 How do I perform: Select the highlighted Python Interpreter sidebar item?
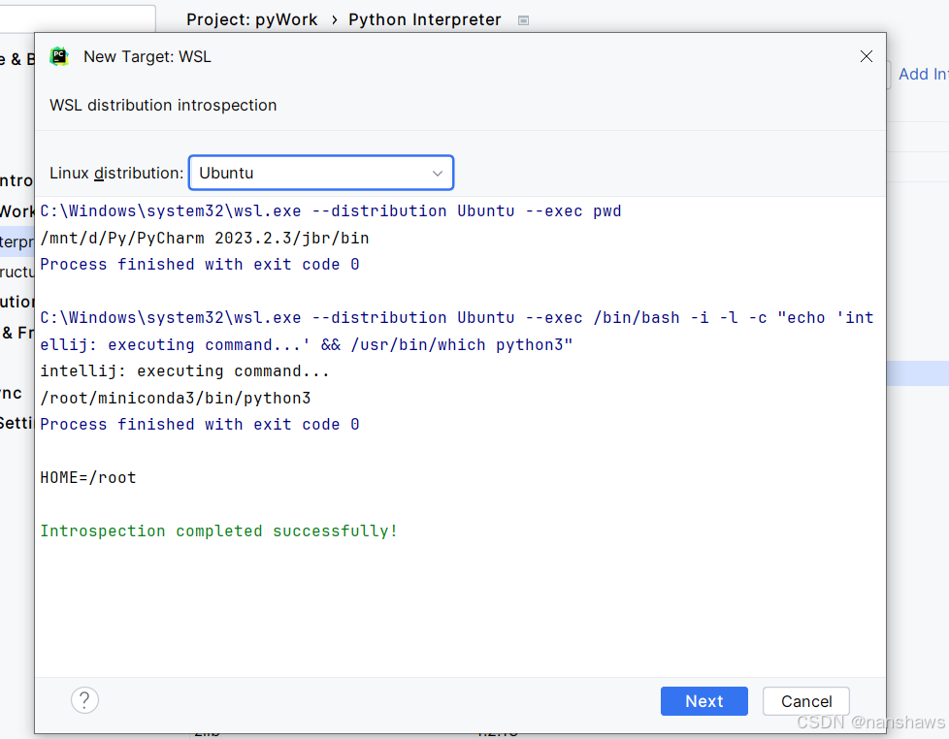coord(17,241)
